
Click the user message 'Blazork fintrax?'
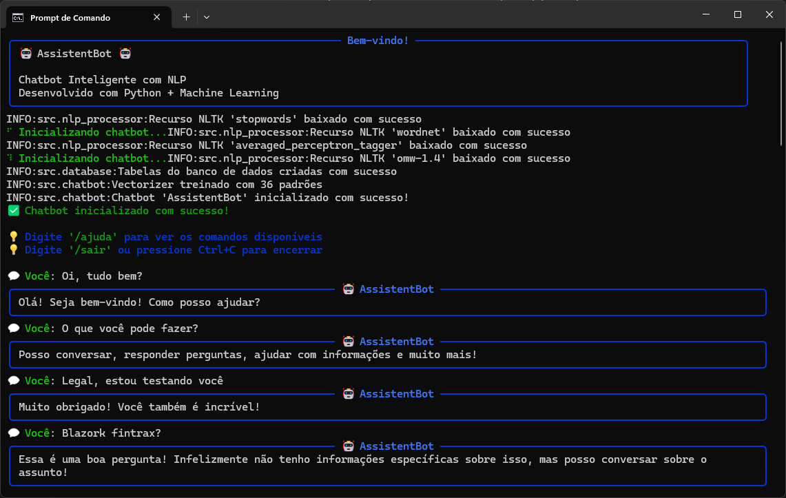pos(112,433)
